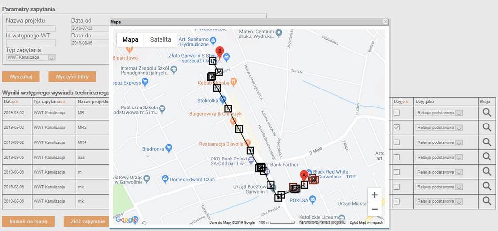The width and height of the screenshot is (498, 231).
Task: Sort table by Typ zapytania column arrows
Action: (x=63, y=102)
